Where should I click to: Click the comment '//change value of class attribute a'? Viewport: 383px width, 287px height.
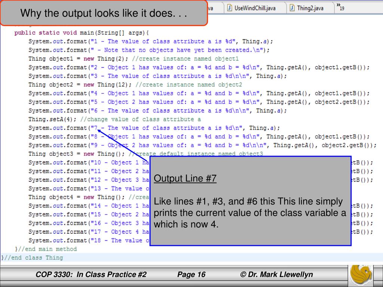[x=141, y=119]
